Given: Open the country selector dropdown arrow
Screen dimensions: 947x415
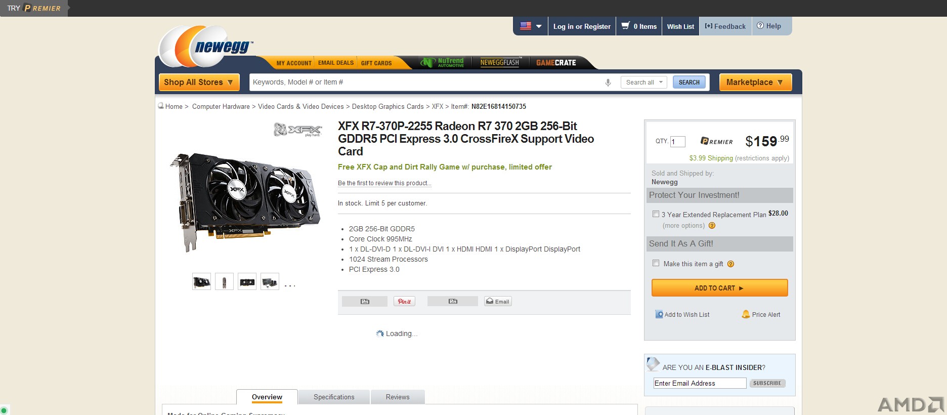Looking at the screenshot, I should tap(539, 26).
